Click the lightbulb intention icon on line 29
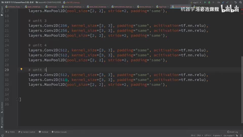Screen dimensions: 243x137 21,69
